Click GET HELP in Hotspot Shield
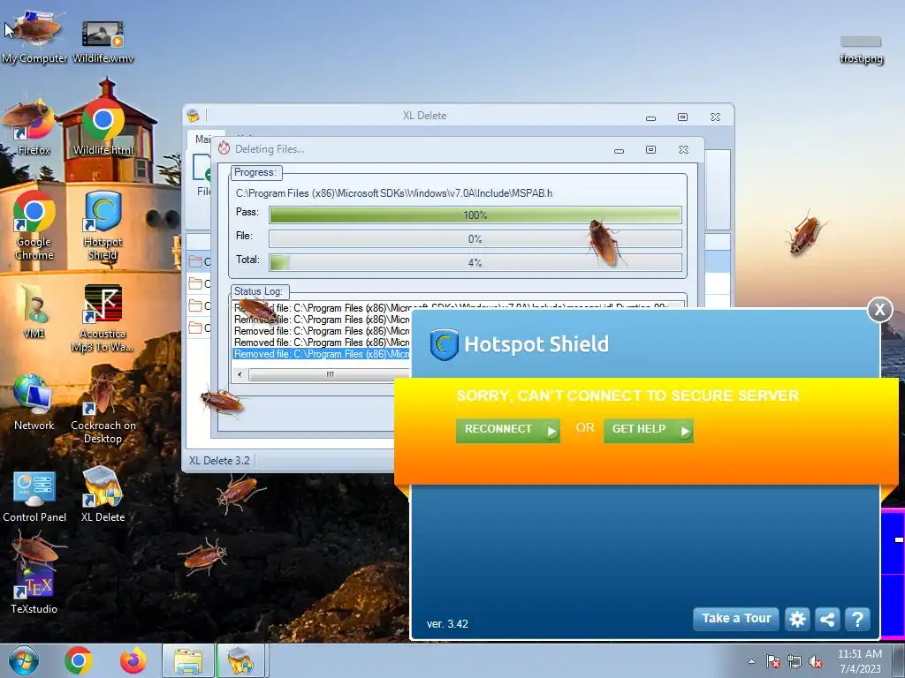 tap(648, 430)
